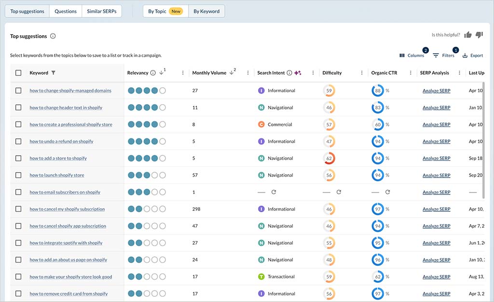The width and height of the screenshot is (494, 302).
Task: Open keyword how to integrate spotify with shopify
Action: click(x=66, y=243)
